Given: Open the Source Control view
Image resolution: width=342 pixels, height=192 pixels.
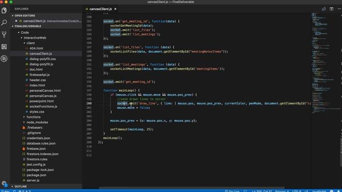Looking at the screenshot, I should point(4,34).
